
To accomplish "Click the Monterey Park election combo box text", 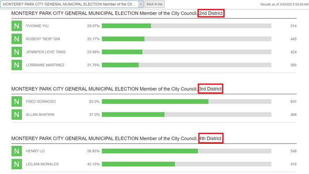I will click(69, 4).
